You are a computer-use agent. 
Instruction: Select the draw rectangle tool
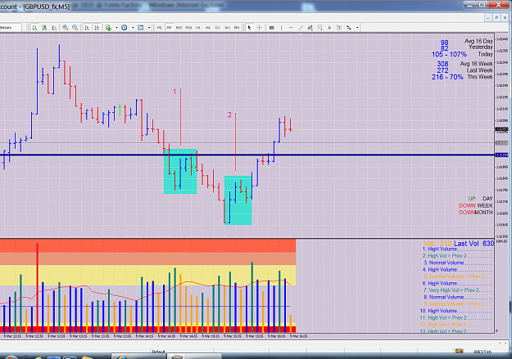[272, 28]
